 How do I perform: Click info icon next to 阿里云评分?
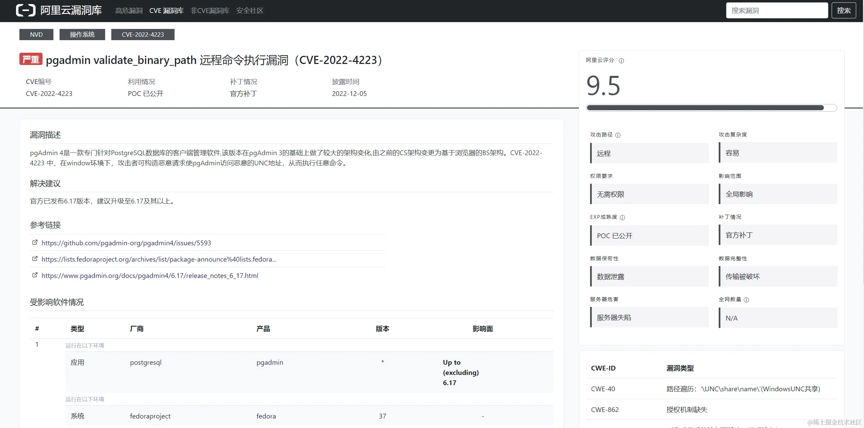point(621,61)
